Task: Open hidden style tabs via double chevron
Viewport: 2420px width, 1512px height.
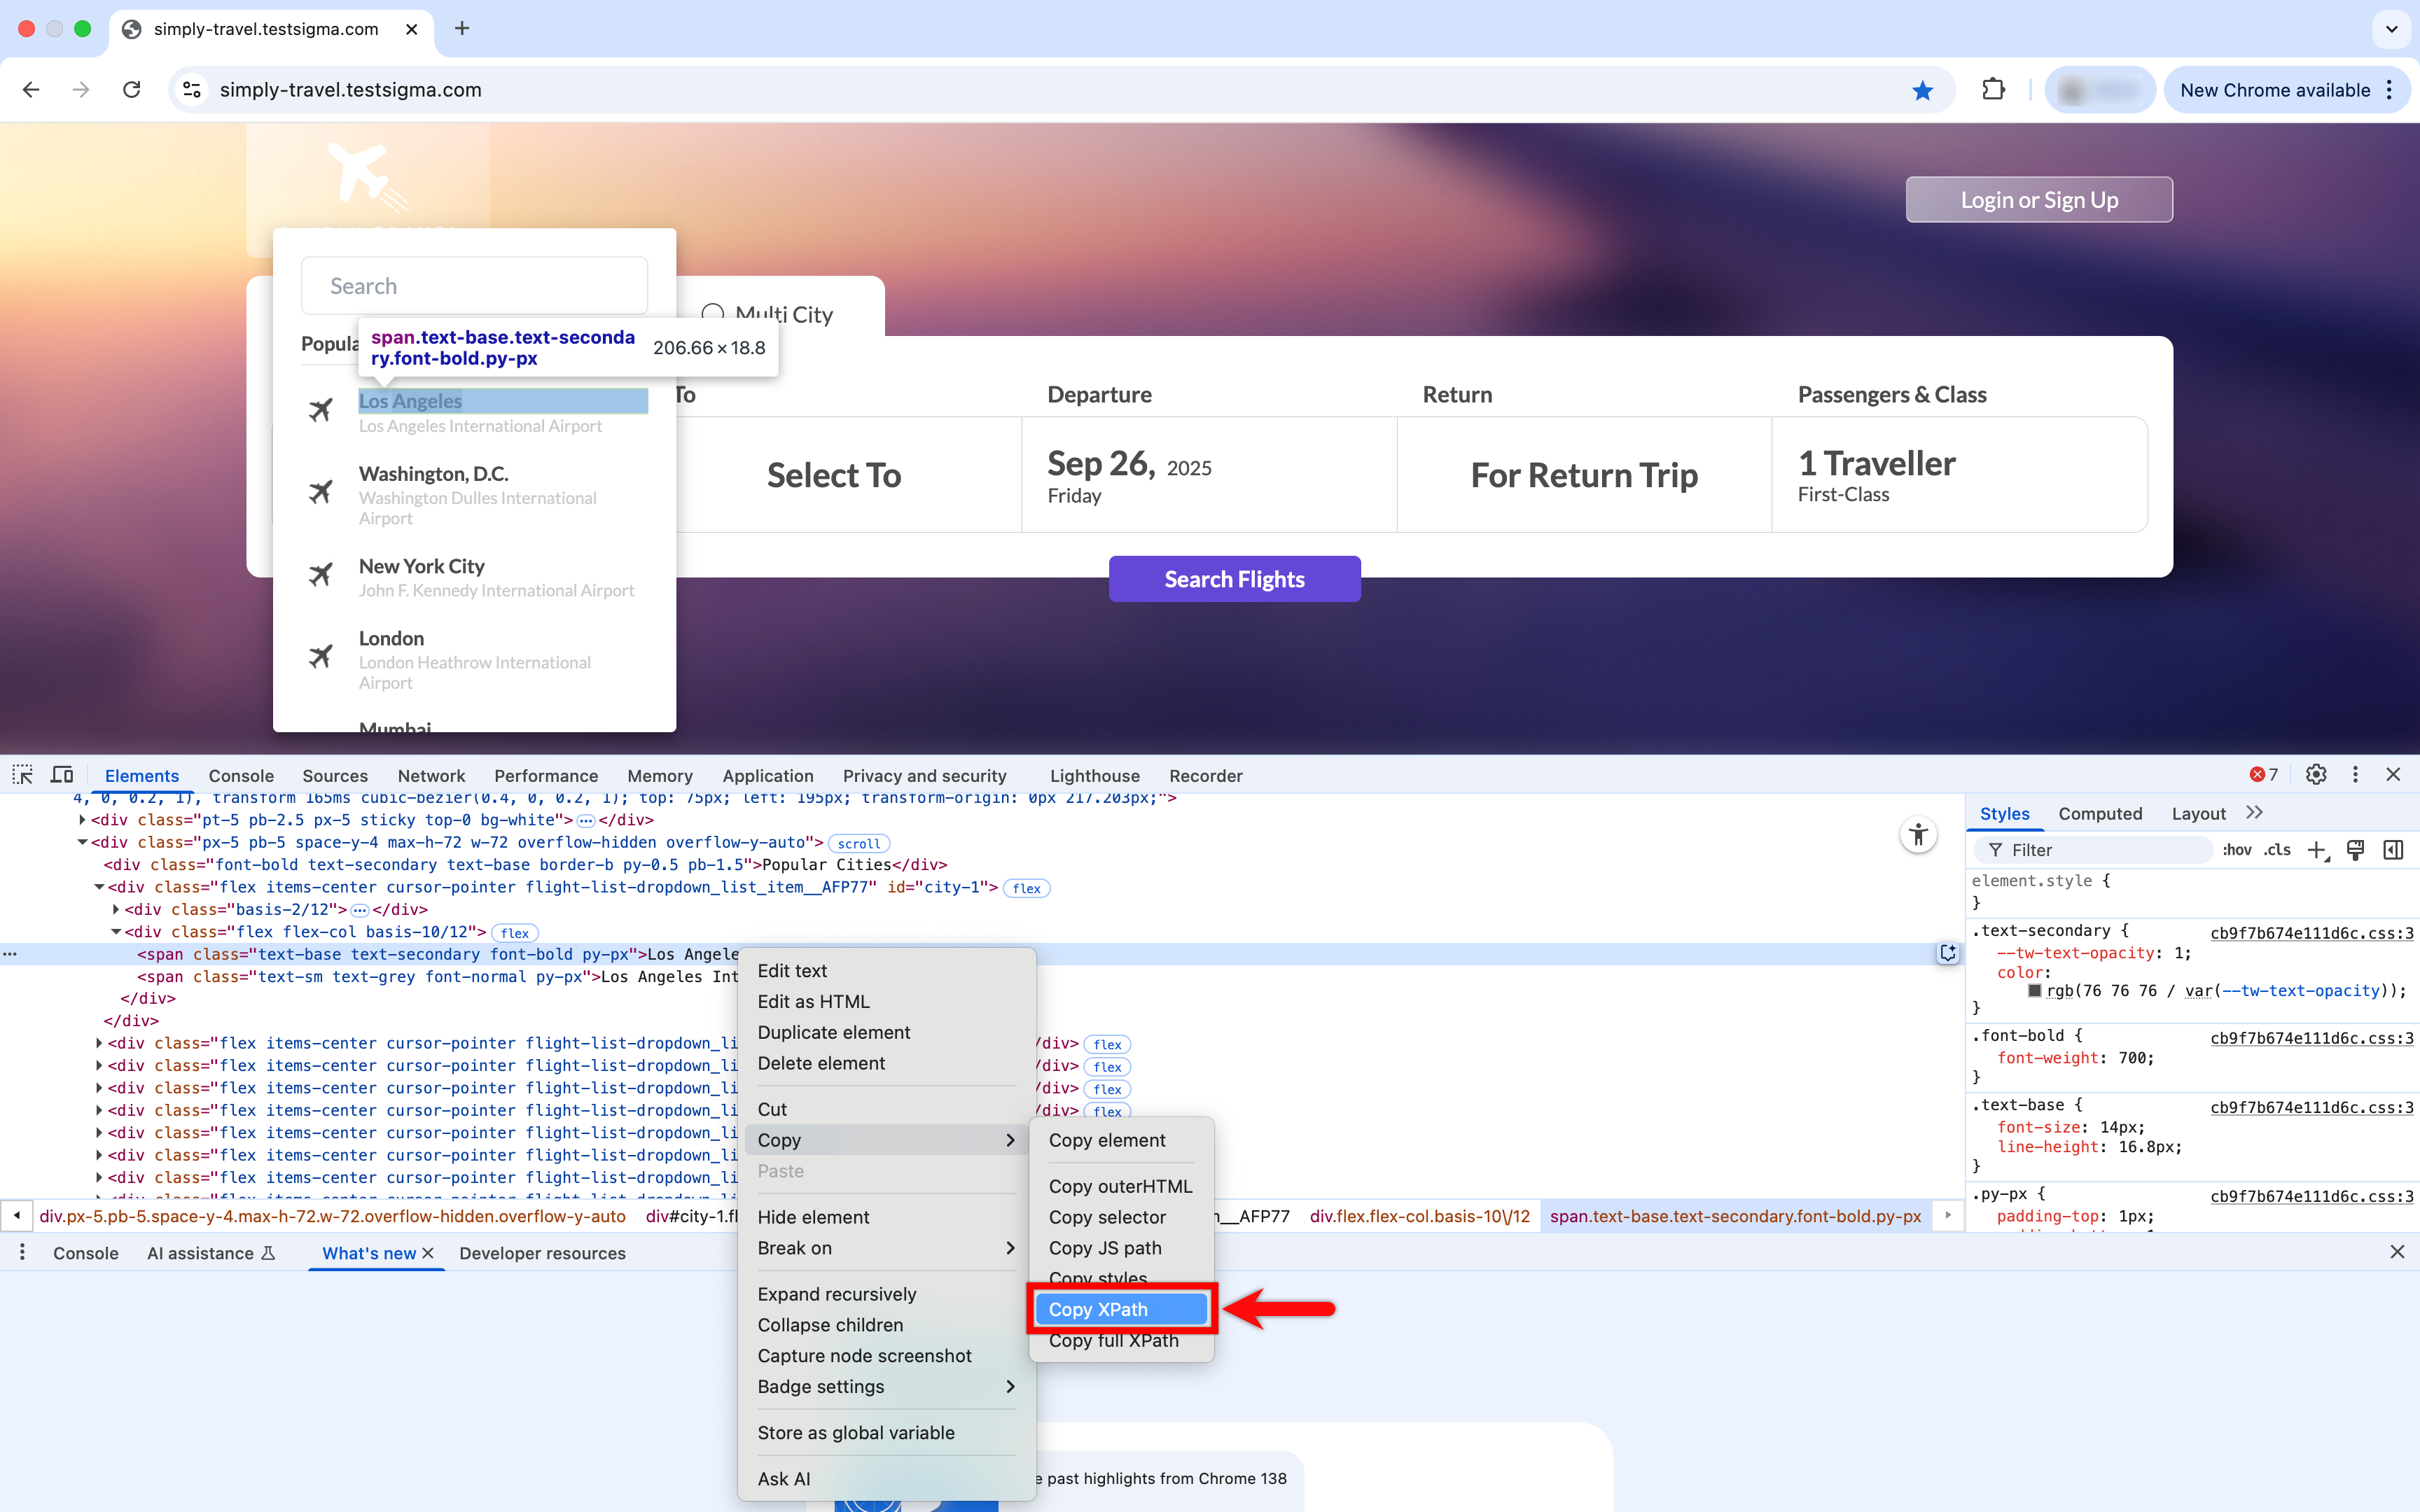Action: pyautogui.click(x=2255, y=813)
